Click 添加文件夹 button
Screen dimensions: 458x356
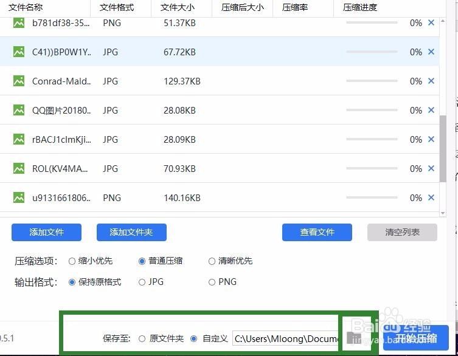click(131, 232)
